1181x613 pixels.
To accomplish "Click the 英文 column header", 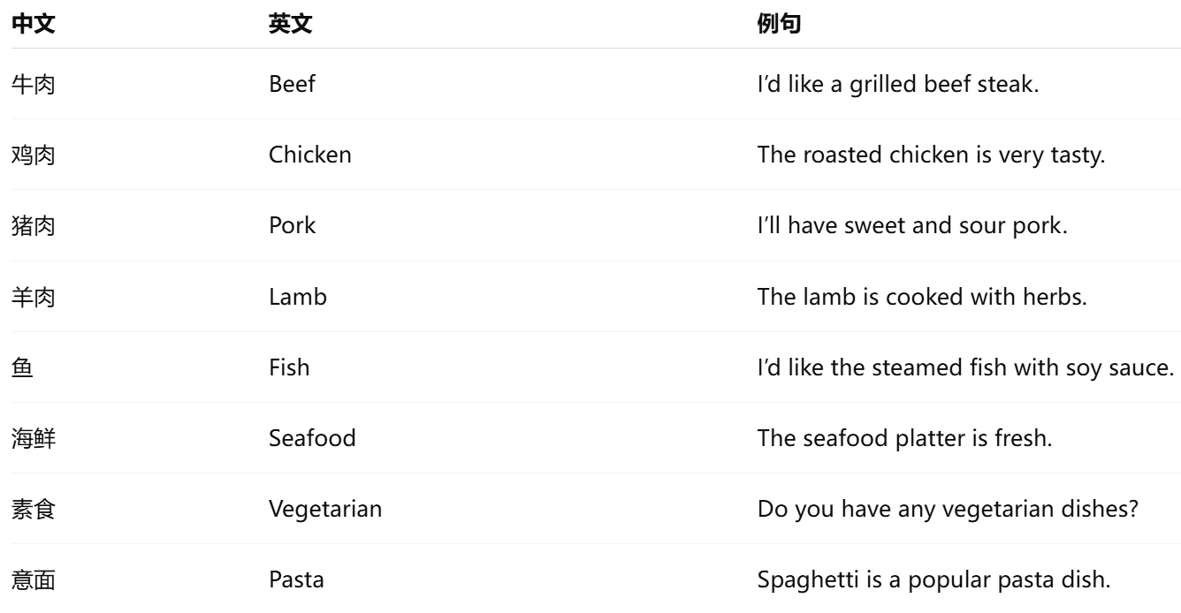I will (291, 25).
